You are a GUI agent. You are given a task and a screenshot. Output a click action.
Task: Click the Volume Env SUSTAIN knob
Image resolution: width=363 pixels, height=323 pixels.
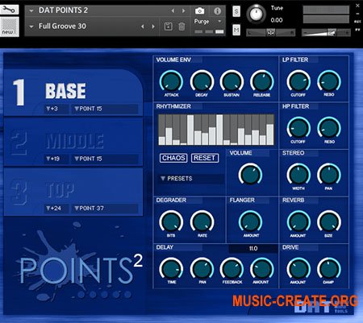(x=232, y=81)
